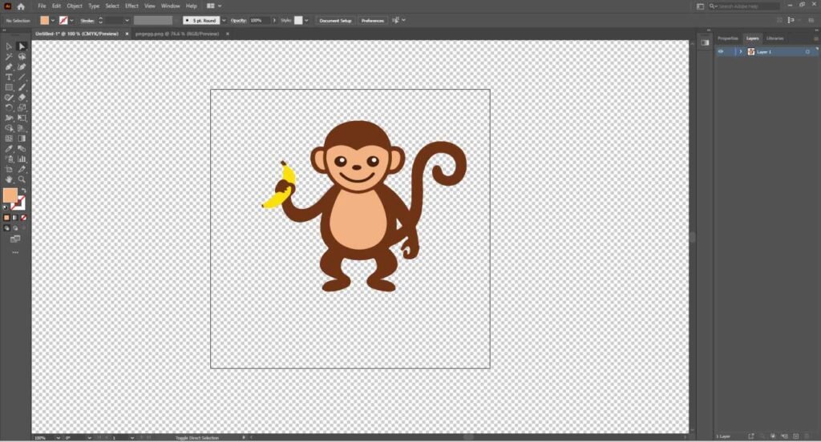Toggle visibility eye of Layer 1
Viewport: 821px width, 442px height.
pos(721,52)
